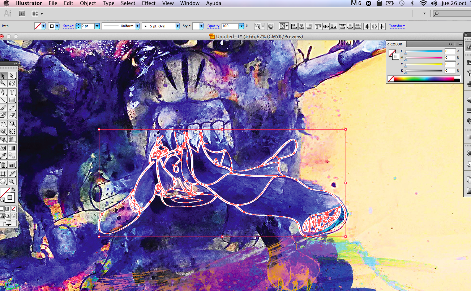The width and height of the screenshot is (471, 291).
Task: Open the Stroke panel link
Action: click(68, 26)
